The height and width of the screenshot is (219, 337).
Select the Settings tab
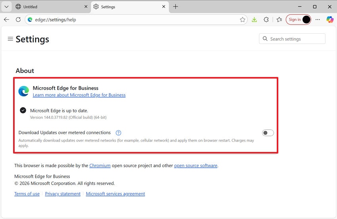(x=130, y=7)
